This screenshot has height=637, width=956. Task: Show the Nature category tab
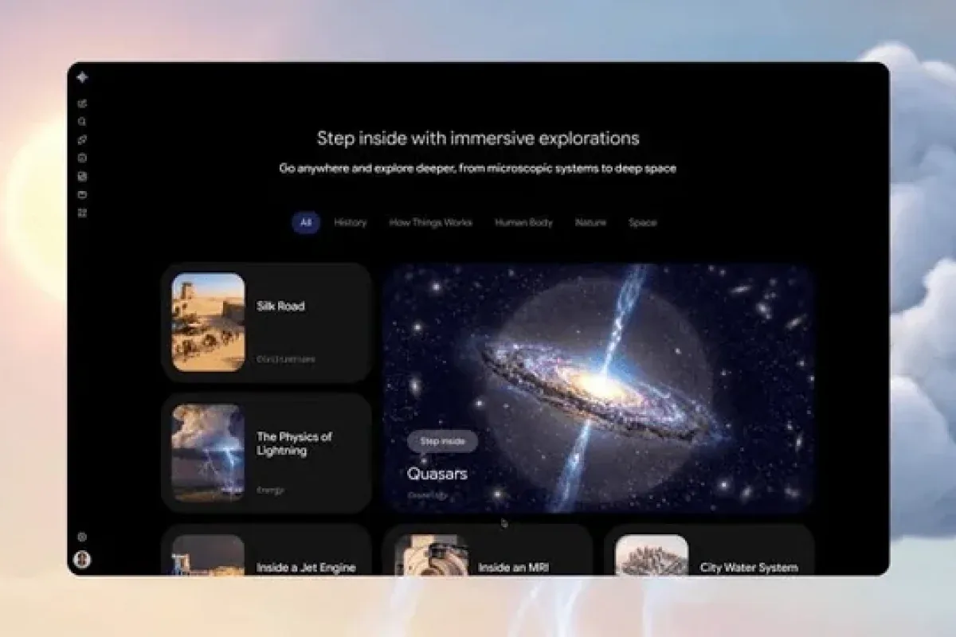tap(590, 223)
